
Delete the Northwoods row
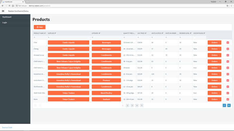pyautogui.click(x=228, y=87)
